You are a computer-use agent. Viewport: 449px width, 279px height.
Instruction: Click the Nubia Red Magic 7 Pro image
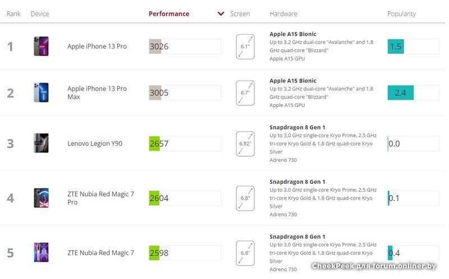tap(41, 198)
